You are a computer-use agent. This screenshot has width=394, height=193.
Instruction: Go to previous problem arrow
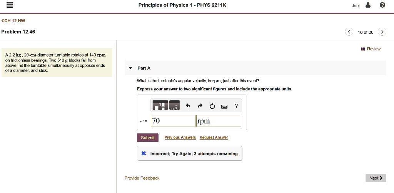(x=349, y=32)
